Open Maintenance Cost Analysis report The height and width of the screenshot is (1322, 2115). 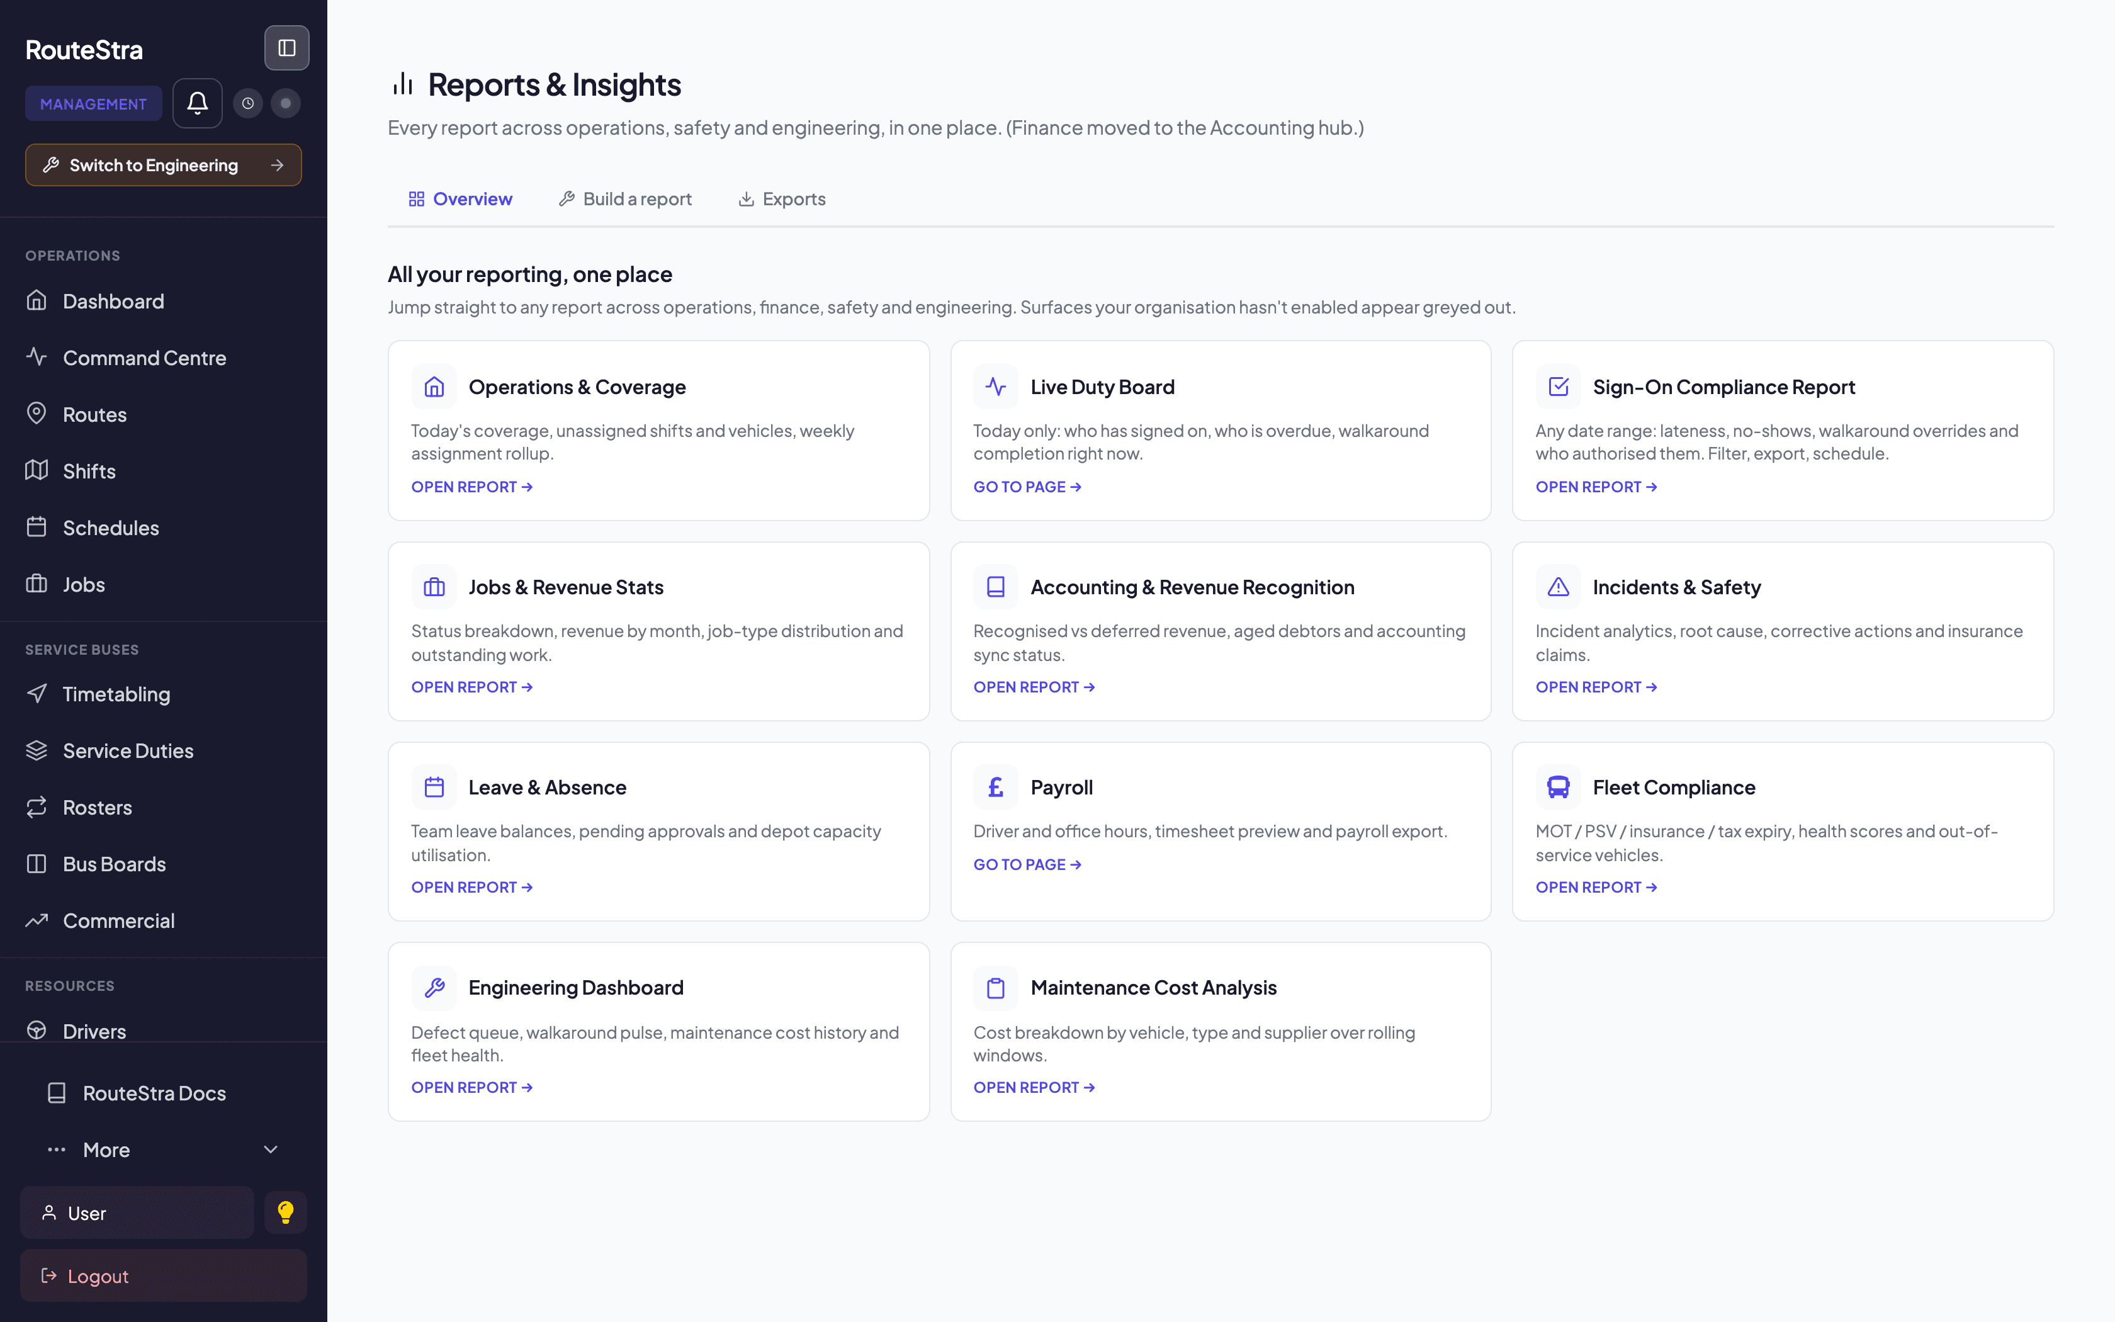click(x=1034, y=1088)
